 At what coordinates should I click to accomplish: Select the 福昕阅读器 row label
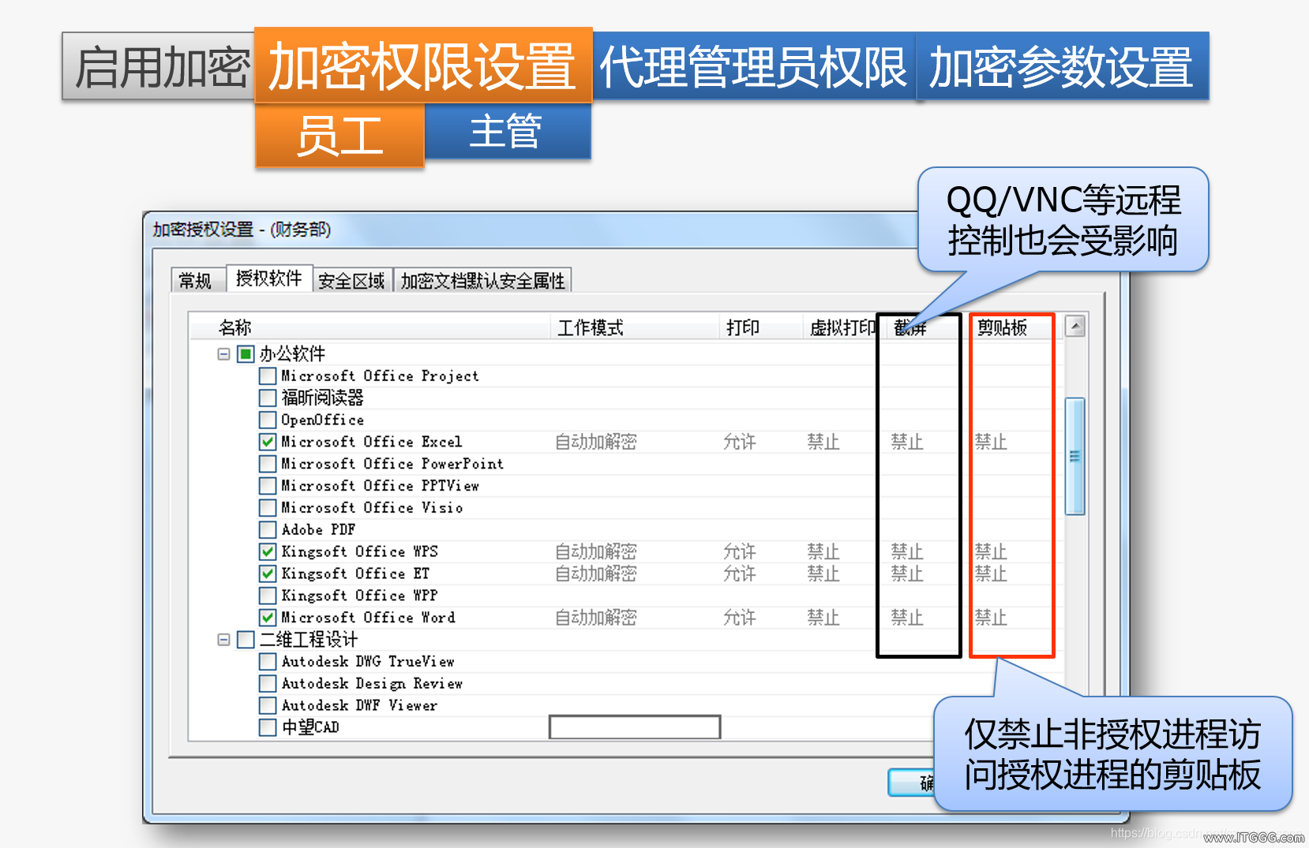click(x=322, y=398)
